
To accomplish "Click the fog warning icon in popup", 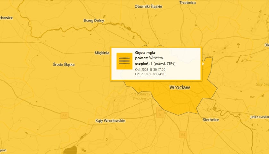I will tap(124, 61).
